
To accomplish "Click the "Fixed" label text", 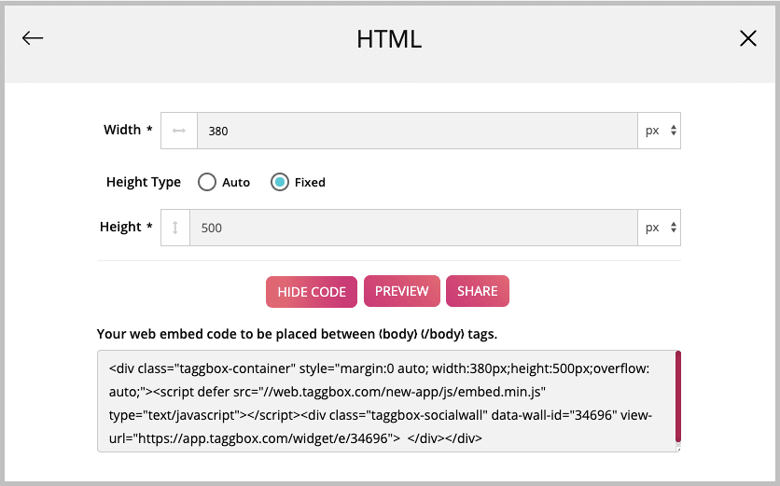I will pyautogui.click(x=310, y=183).
